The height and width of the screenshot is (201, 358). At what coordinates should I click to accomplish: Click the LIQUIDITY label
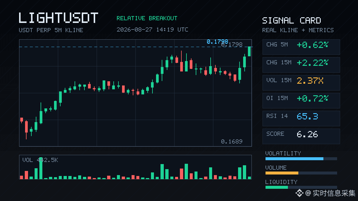tap(281, 182)
